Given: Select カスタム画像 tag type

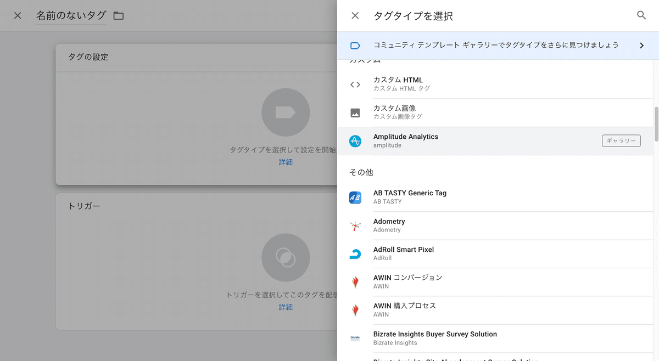Looking at the screenshot, I should 495,113.
